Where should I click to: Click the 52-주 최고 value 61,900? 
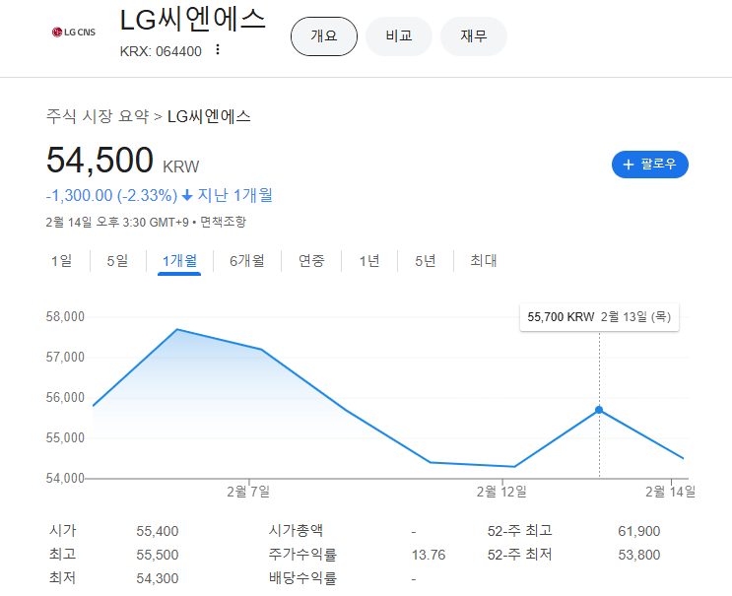(639, 531)
